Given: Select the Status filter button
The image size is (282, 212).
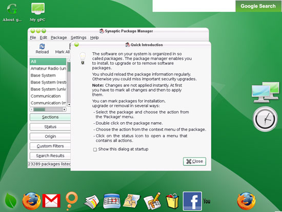Looking at the screenshot, I should click(50, 127).
